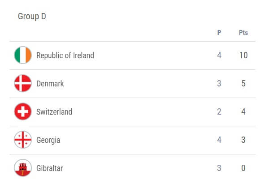Click the Georgia flag icon
Image resolution: width=260 pixels, height=184 pixels.
pos(23,140)
